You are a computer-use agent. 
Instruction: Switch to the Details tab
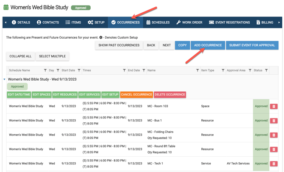coord(21,23)
